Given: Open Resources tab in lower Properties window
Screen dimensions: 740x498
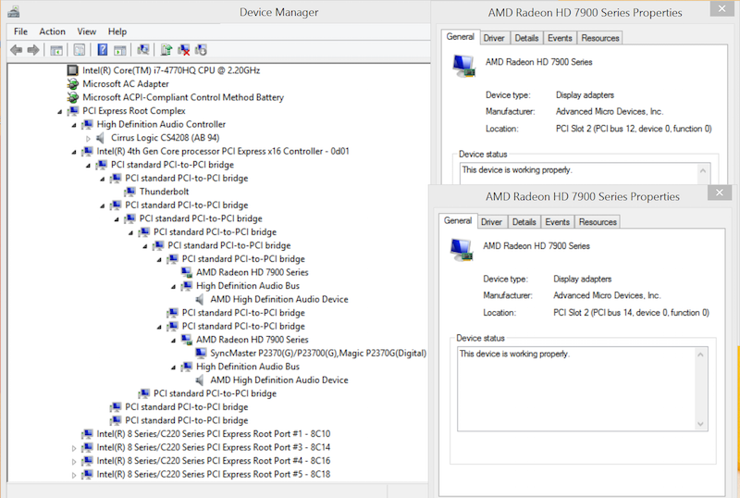Looking at the screenshot, I should pyautogui.click(x=598, y=222).
